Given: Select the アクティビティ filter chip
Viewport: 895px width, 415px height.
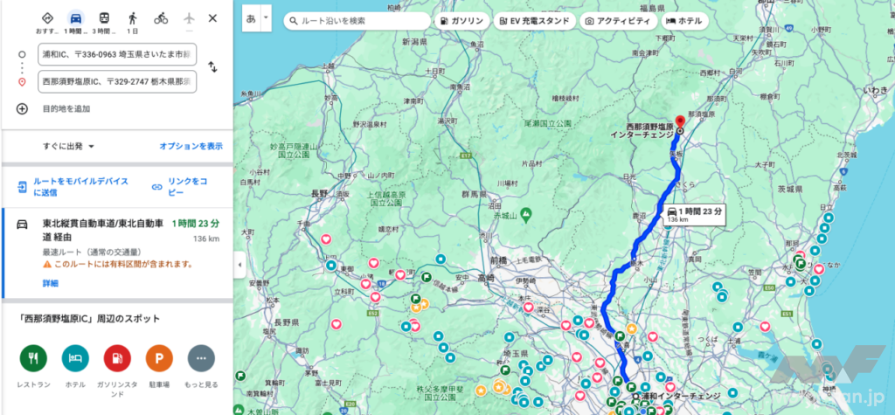Looking at the screenshot, I should [x=617, y=20].
